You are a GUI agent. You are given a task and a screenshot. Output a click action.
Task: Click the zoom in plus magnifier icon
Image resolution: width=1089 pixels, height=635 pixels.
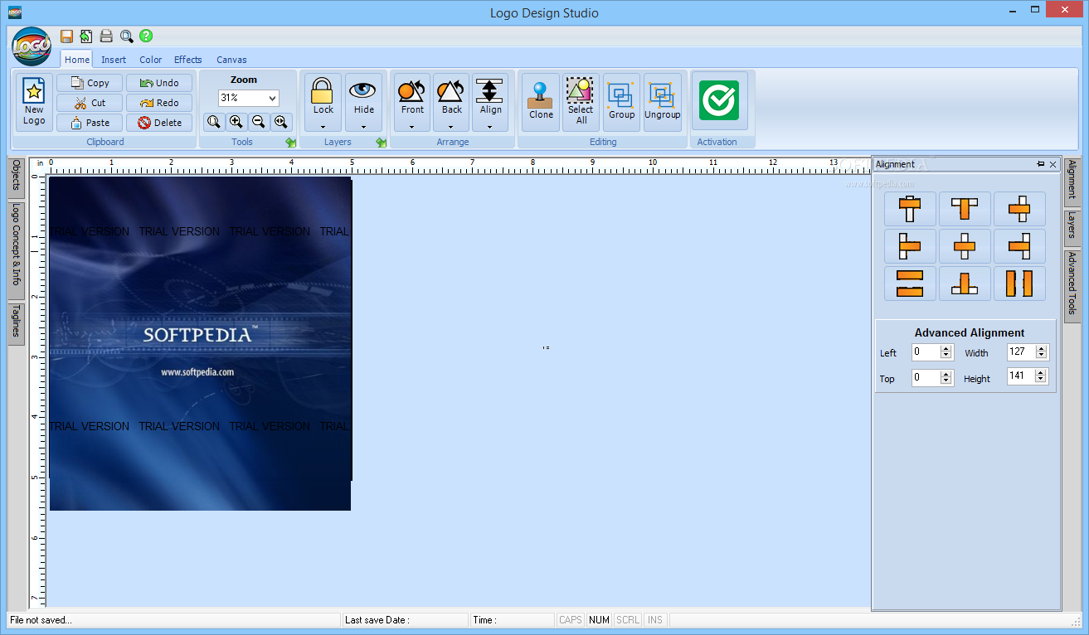(x=236, y=122)
